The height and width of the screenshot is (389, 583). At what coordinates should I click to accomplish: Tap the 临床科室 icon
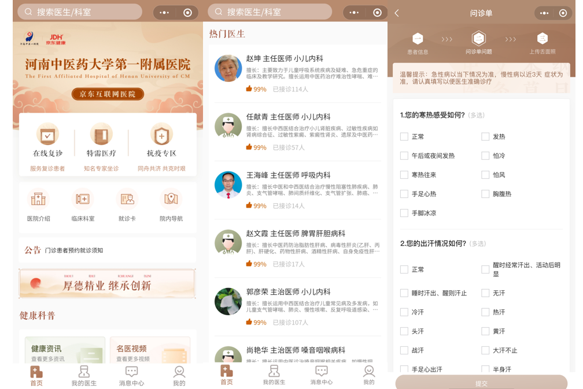(x=83, y=199)
